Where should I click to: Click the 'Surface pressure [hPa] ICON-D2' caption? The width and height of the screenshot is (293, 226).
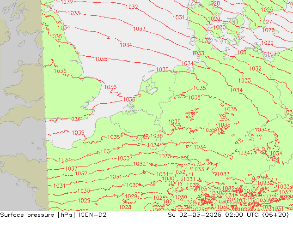53,215
